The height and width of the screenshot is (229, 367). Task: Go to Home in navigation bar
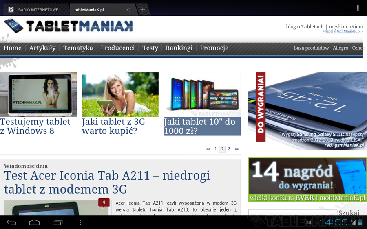click(x=13, y=48)
